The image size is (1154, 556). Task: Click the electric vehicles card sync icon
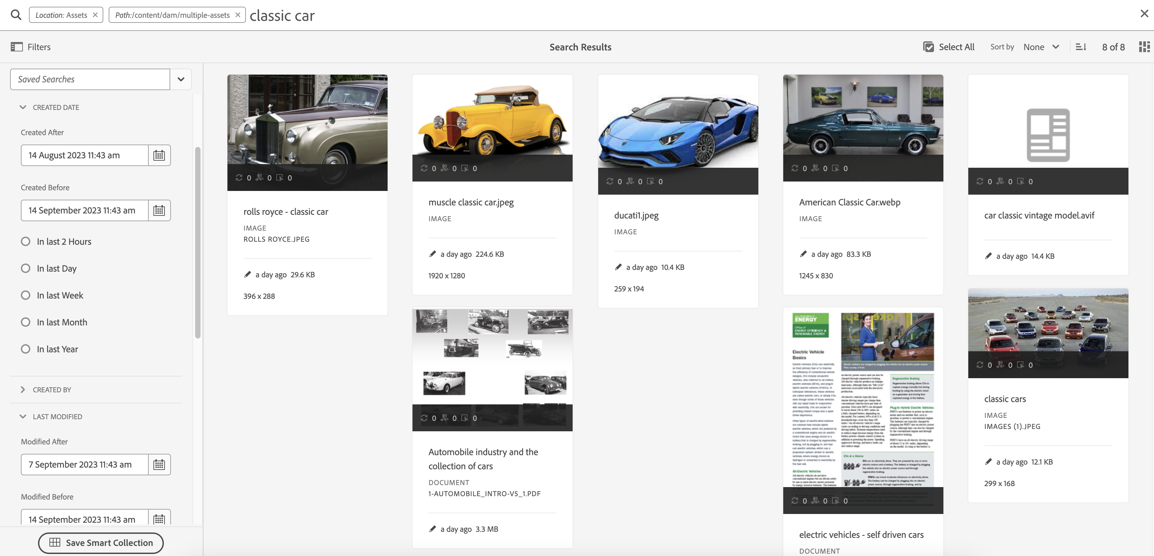pos(794,501)
